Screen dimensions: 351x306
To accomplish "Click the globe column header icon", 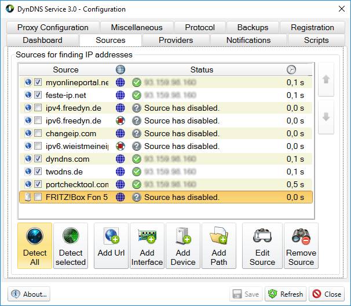I will [120, 70].
